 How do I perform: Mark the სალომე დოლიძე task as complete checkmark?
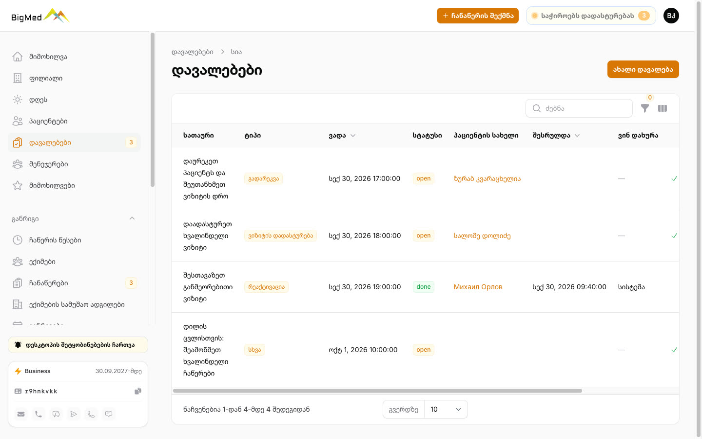(x=674, y=236)
